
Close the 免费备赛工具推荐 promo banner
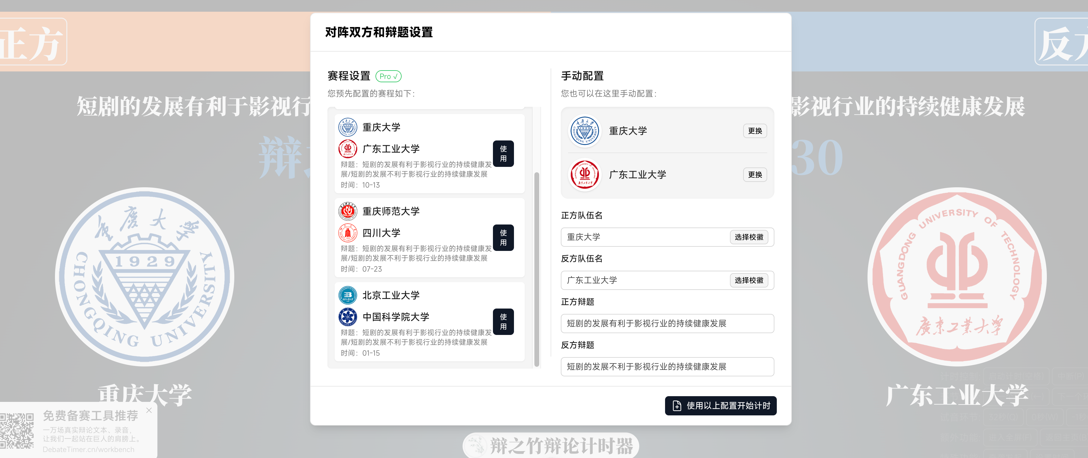(x=149, y=410)
